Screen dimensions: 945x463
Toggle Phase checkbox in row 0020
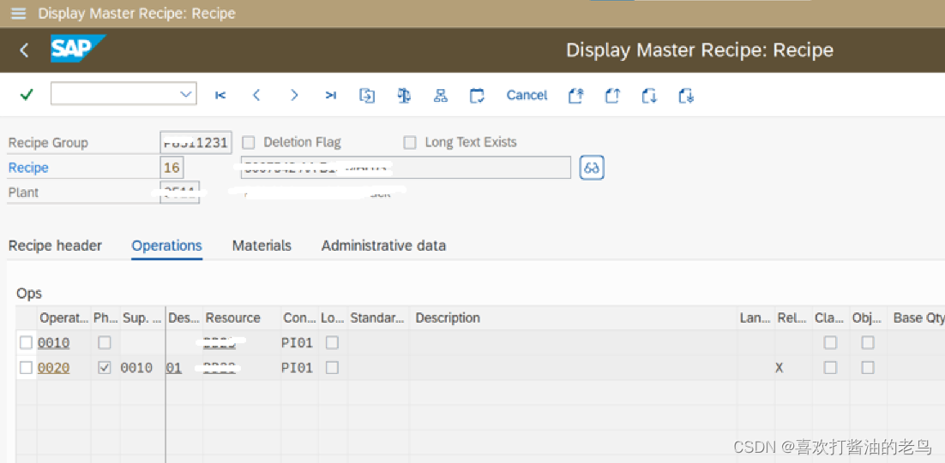tap(105, 367)
